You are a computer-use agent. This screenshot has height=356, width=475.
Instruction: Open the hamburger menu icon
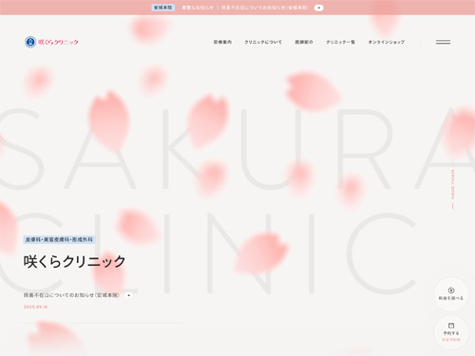(443, 42)
